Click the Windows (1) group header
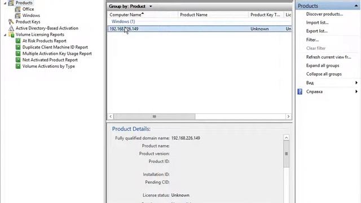Viewport: 361px width, 203px height. [x=123, y=21]
